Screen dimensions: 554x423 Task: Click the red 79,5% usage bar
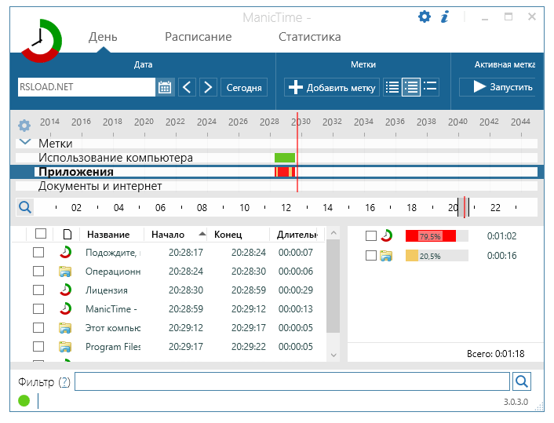coord(430,235)
